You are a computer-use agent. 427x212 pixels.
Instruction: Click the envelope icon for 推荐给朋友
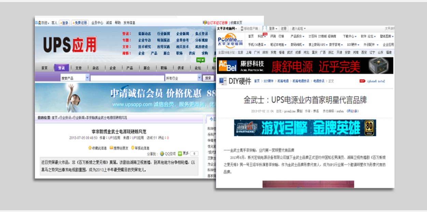point(111,148)
